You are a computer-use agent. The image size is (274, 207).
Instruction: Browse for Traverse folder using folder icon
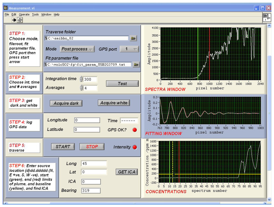pyautogui.click(x=134, y=38)
